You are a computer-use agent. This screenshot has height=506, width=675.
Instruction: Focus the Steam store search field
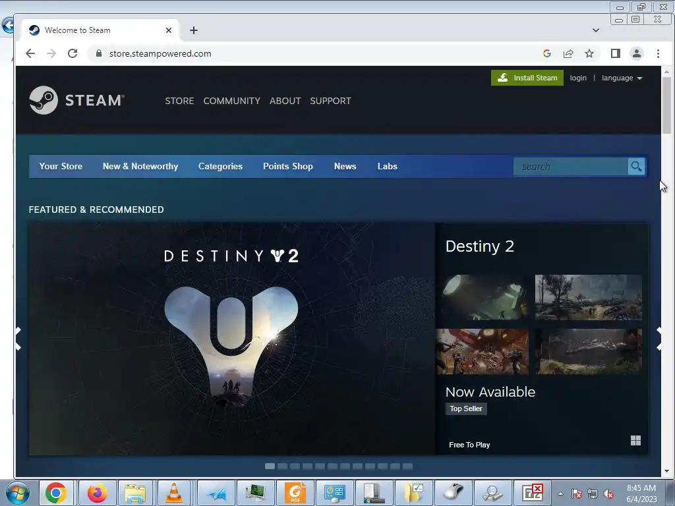[570, 167]
